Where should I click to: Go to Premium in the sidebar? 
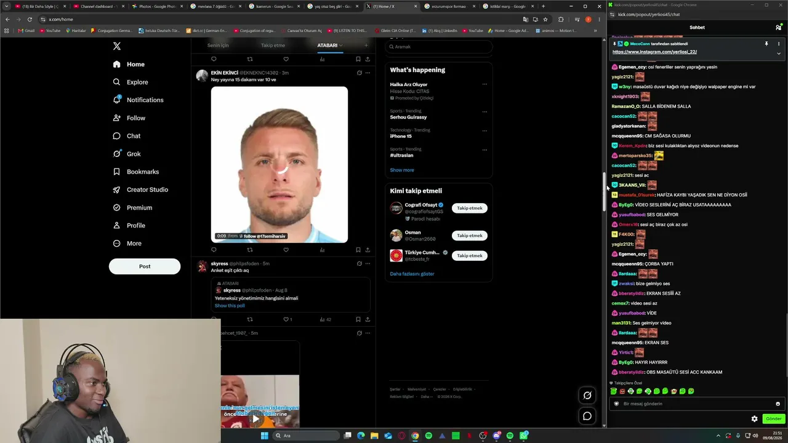[132, 207]
